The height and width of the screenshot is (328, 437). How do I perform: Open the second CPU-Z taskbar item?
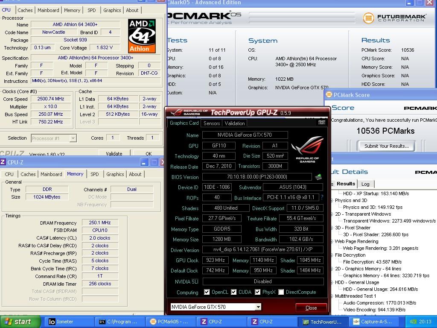tap(273, 322)
